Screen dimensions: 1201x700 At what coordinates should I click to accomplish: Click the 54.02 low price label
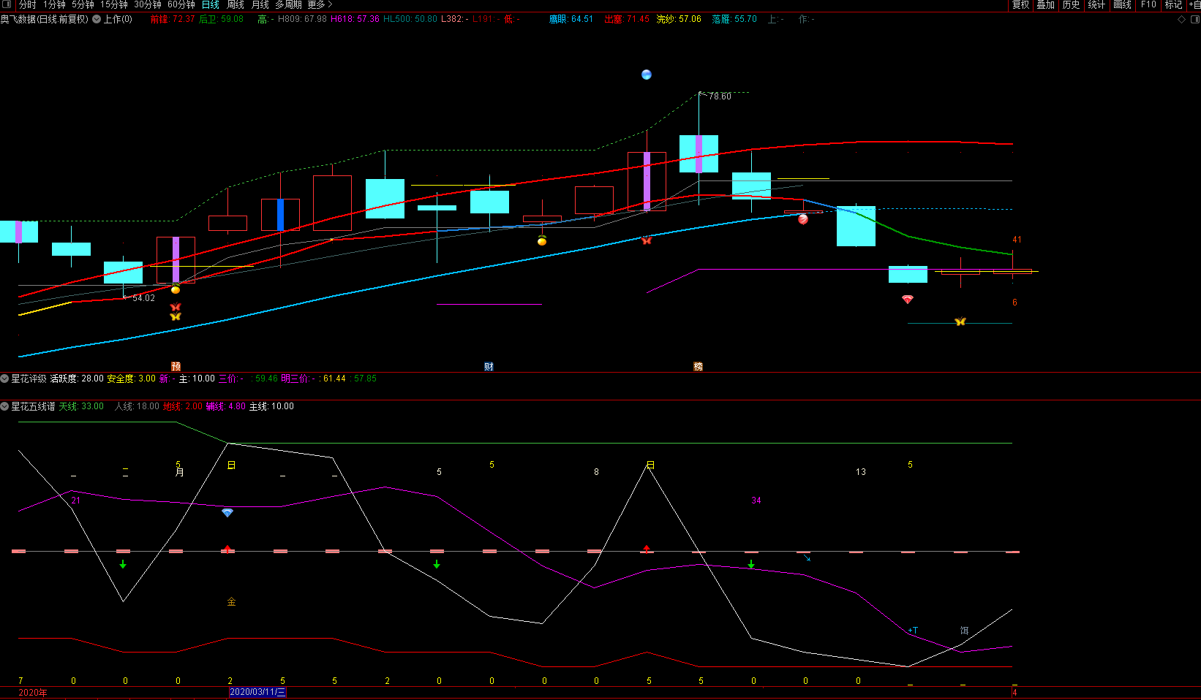pyautogui.click(x=143, y=298)
